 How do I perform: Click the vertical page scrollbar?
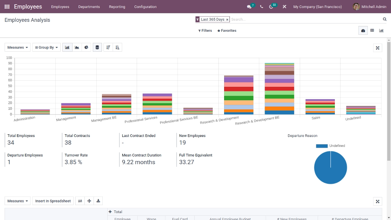click(x=389, y=101)
